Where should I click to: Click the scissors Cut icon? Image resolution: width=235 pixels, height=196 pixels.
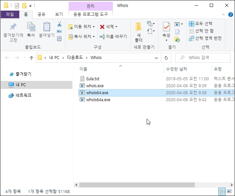tap(59, 24)
